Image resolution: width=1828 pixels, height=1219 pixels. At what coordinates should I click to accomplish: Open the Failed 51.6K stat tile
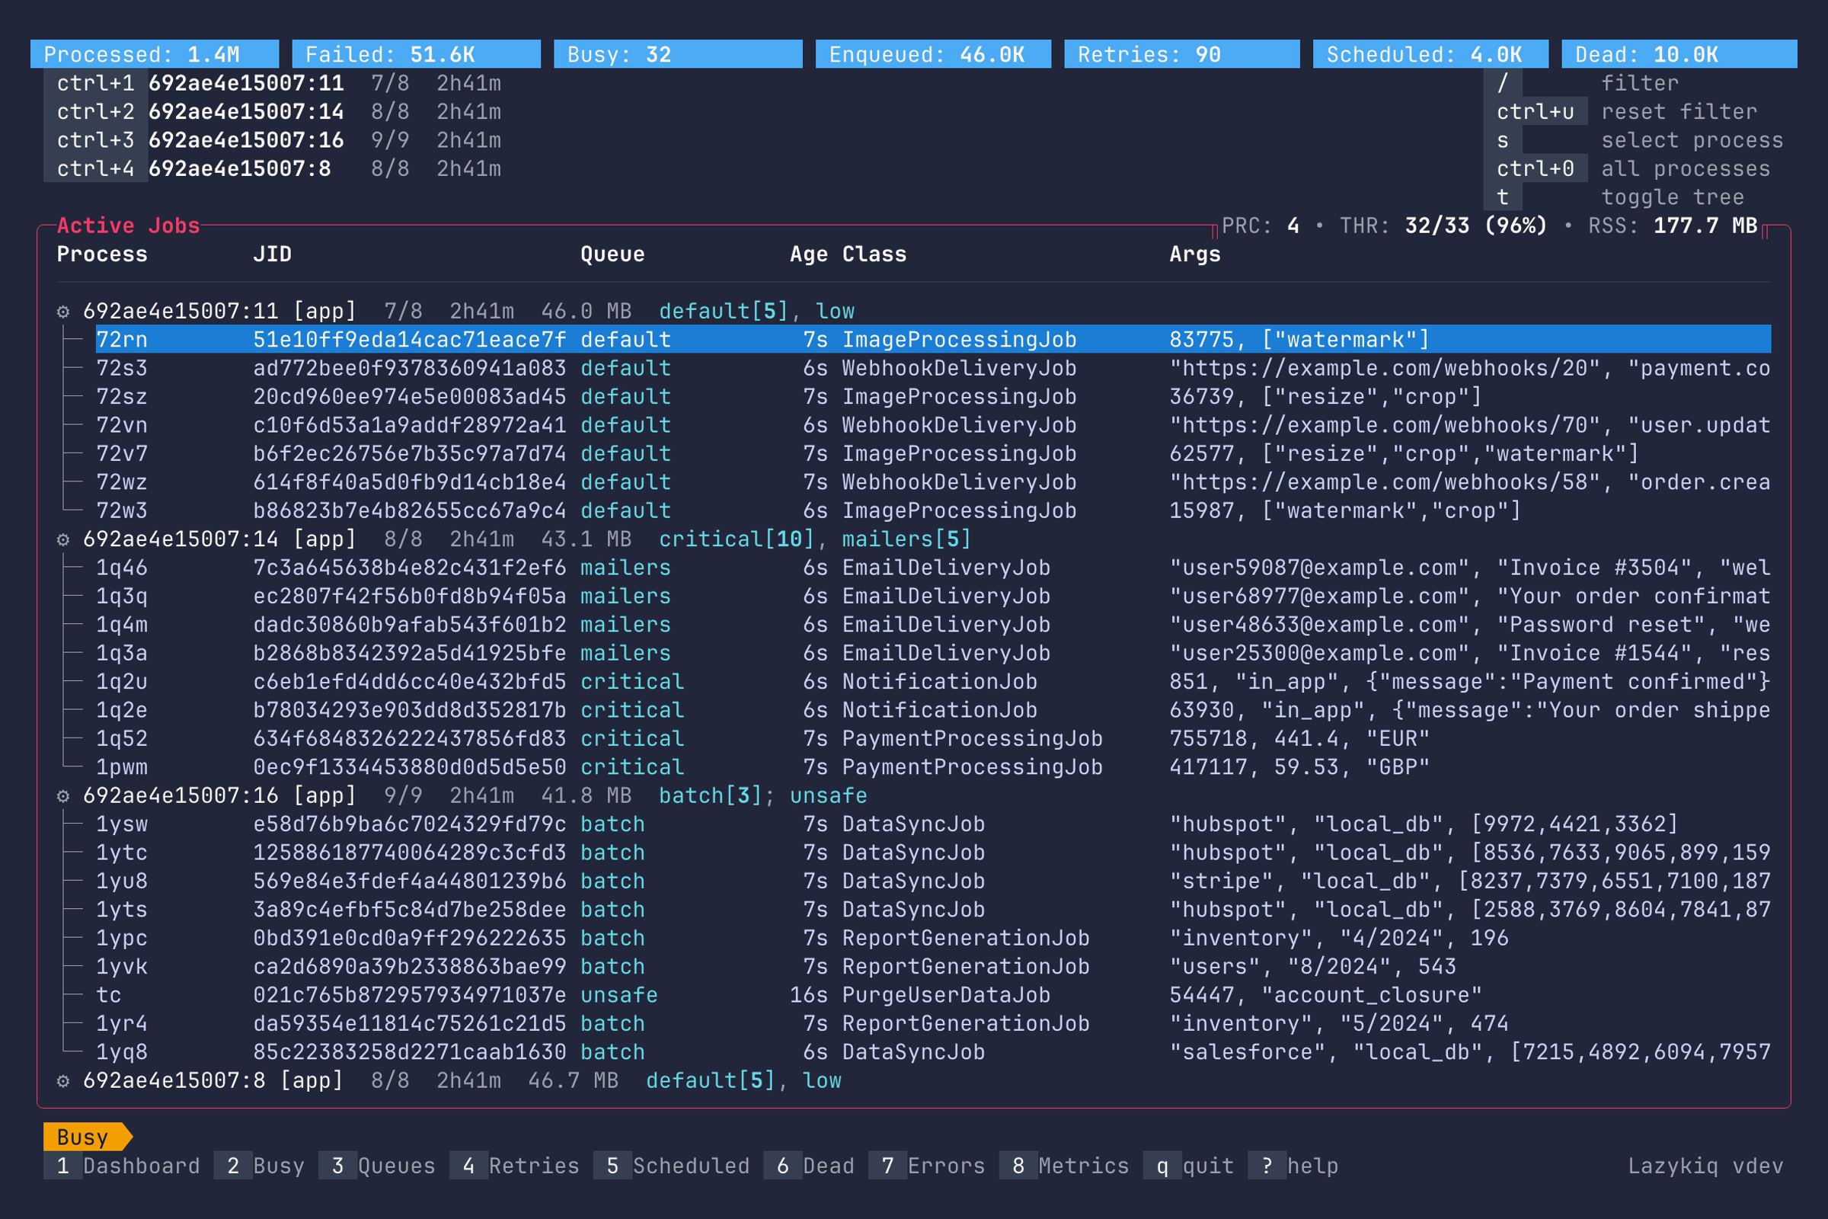tap(414, 53)
